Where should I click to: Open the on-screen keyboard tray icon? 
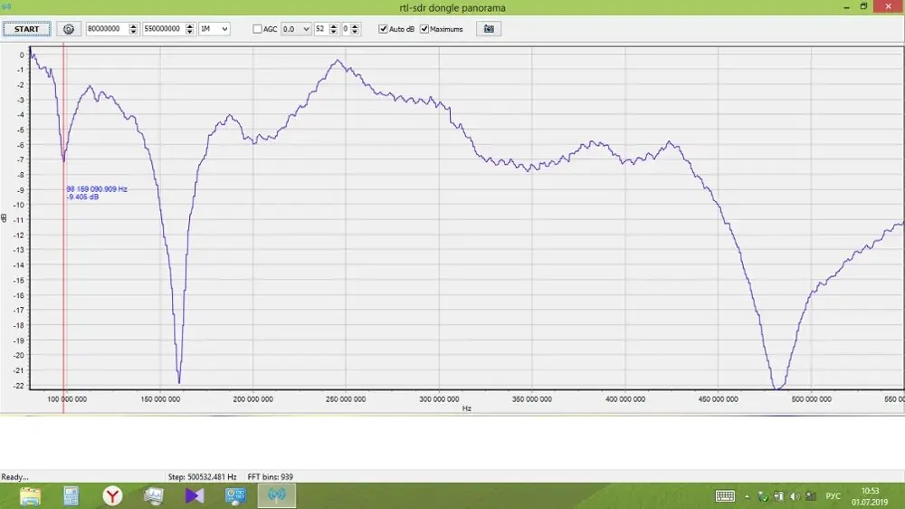tap(725, 495)
